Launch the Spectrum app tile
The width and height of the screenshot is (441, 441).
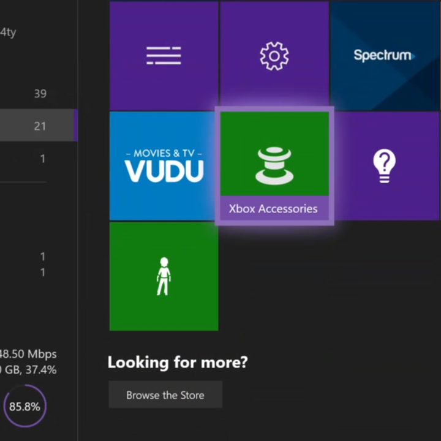(385, 55)
